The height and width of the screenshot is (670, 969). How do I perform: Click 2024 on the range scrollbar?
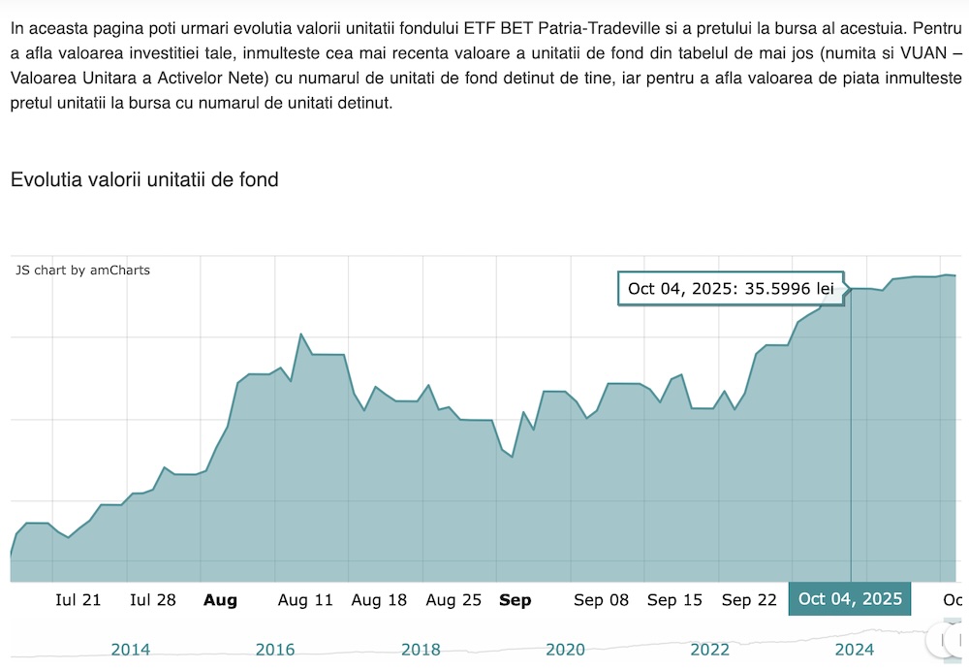[x=855, y=649]
